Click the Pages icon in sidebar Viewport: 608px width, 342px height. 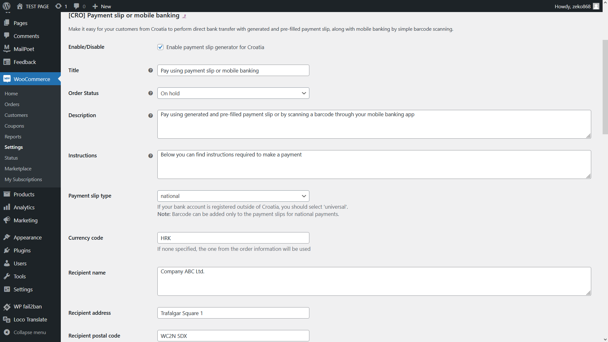(7, 23)
